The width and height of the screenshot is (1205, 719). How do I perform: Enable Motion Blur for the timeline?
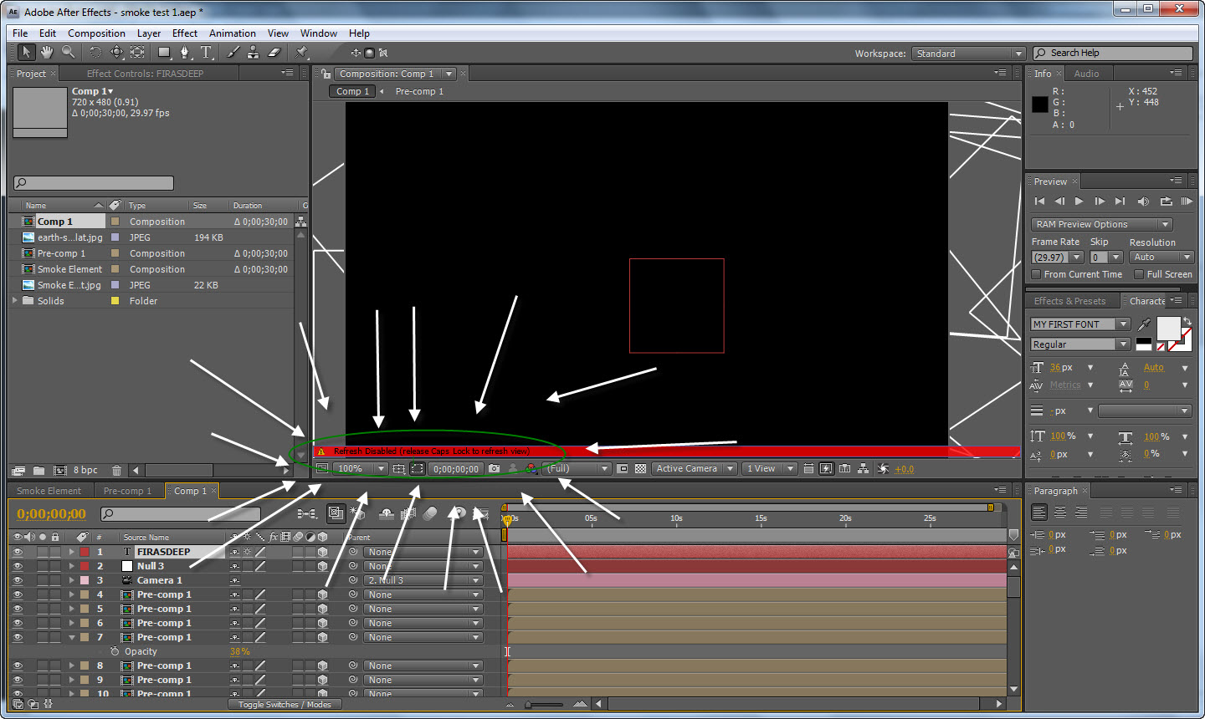[x=429, y=513]
